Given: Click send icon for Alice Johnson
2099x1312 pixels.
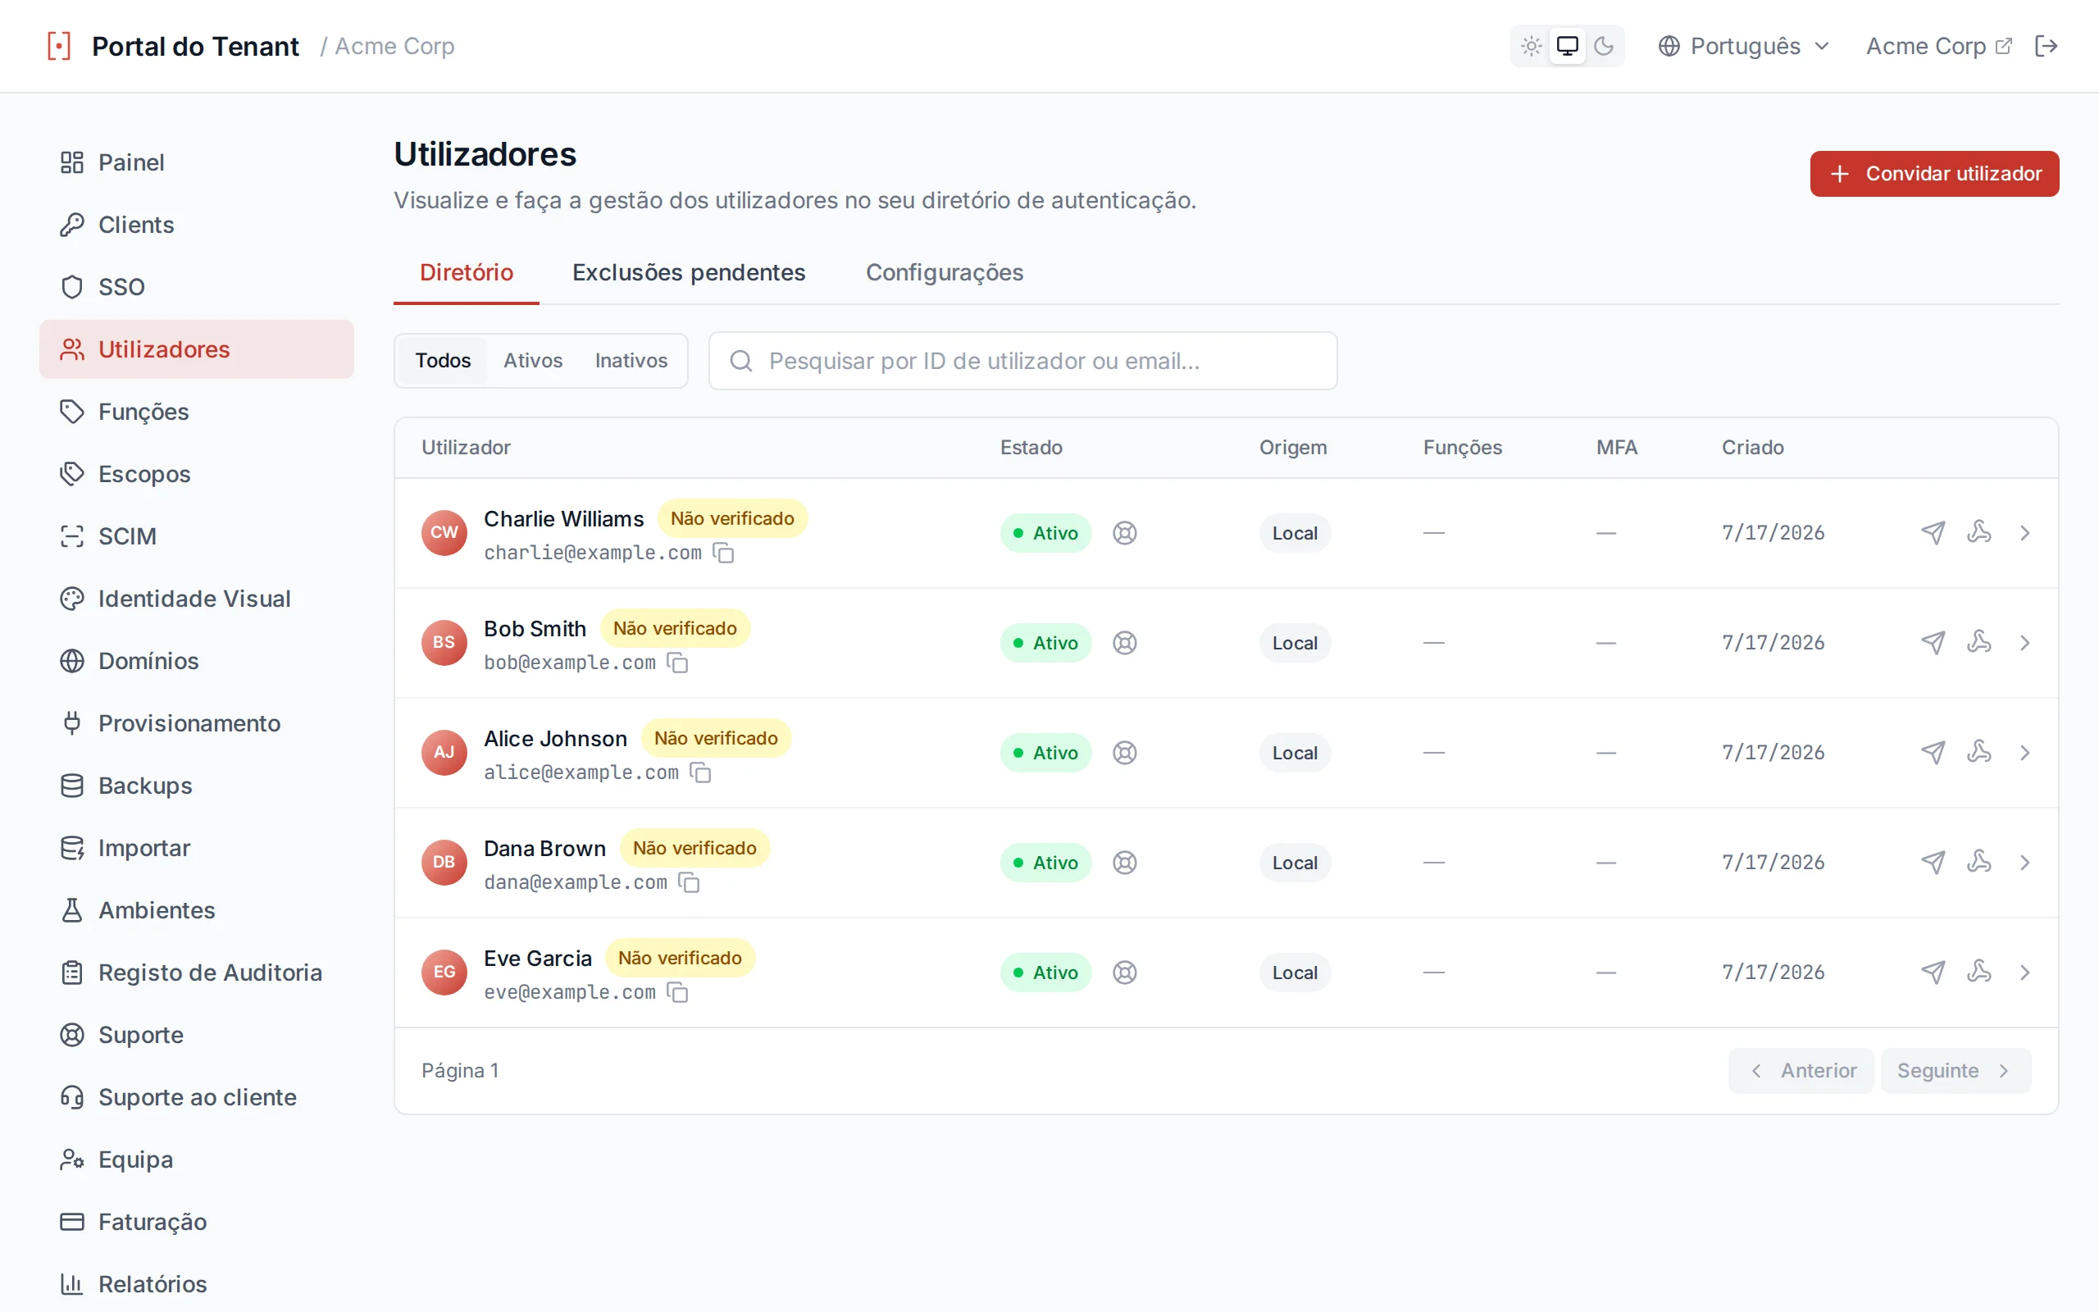Looking at the screenshot, I should click(x=1933, y=752).
